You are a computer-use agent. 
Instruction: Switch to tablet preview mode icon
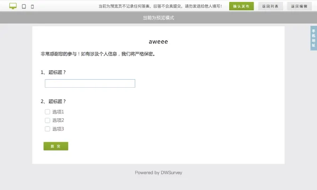pyautogui.click(x=24, y=7)
